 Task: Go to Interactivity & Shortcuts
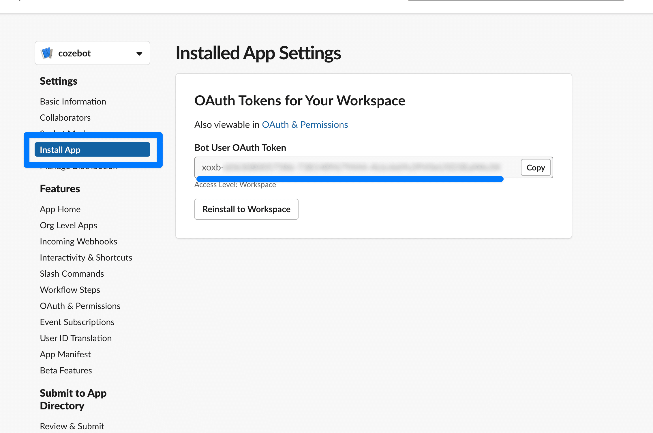click(x=86, y=258)
